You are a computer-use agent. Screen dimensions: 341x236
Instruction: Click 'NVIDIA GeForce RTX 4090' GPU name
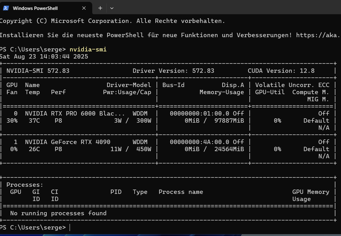pyautogui.click(x=68, y=142)
